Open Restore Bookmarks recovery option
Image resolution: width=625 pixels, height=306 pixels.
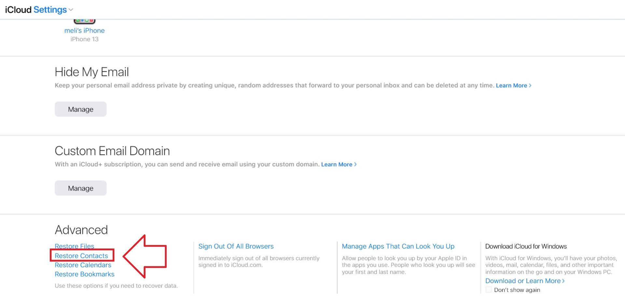[84, 274]
